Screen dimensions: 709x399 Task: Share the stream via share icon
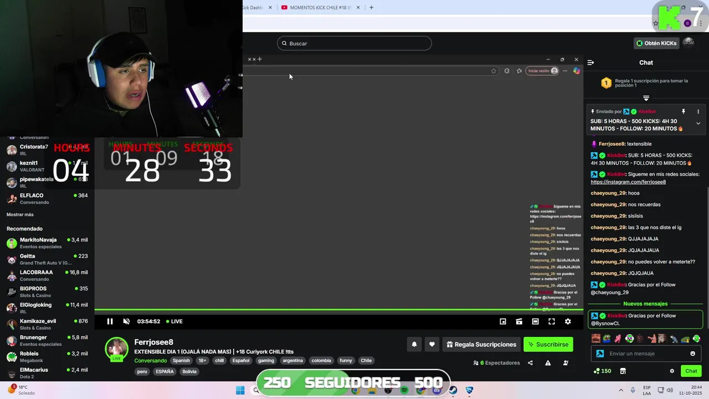530,363
